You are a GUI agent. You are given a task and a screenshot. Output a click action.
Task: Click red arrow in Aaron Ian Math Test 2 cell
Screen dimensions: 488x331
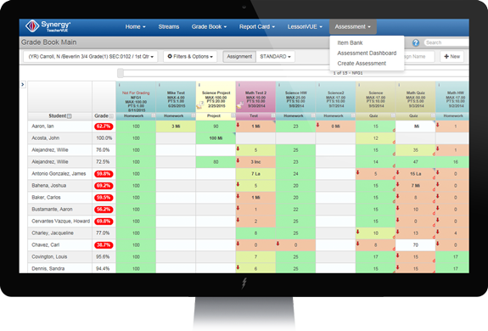point(238,125)
